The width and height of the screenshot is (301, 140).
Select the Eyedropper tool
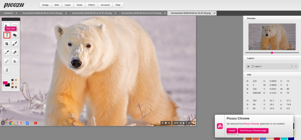[x=7, y=52]
